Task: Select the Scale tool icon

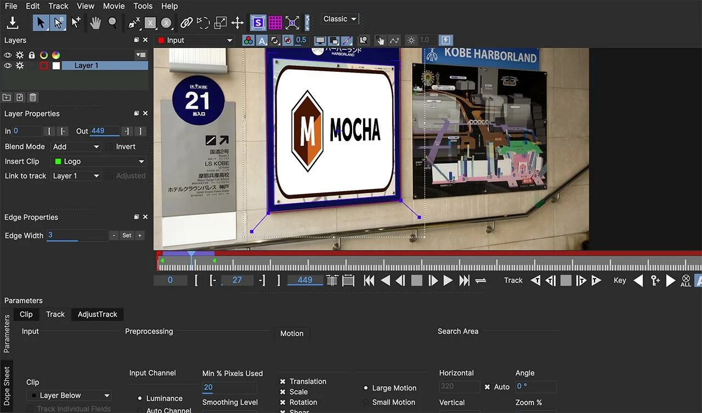Action: (x=220, y=22)
